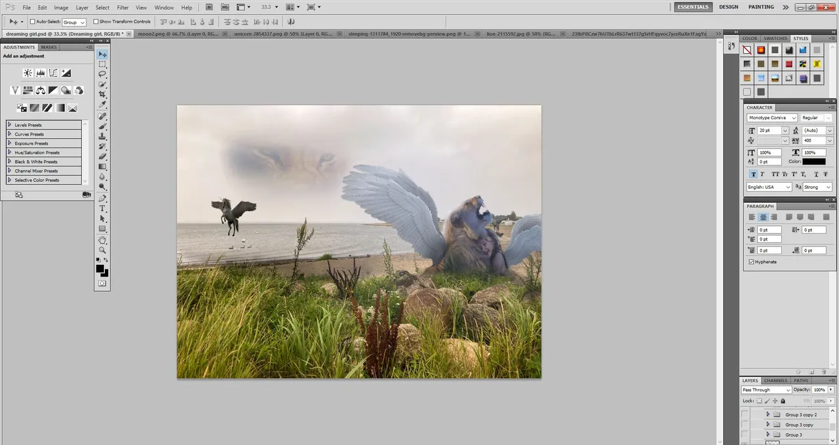Viewport: 839px width, 445px height.
Task: Toggle Faux Italic in Character panel
Action: 762,174
